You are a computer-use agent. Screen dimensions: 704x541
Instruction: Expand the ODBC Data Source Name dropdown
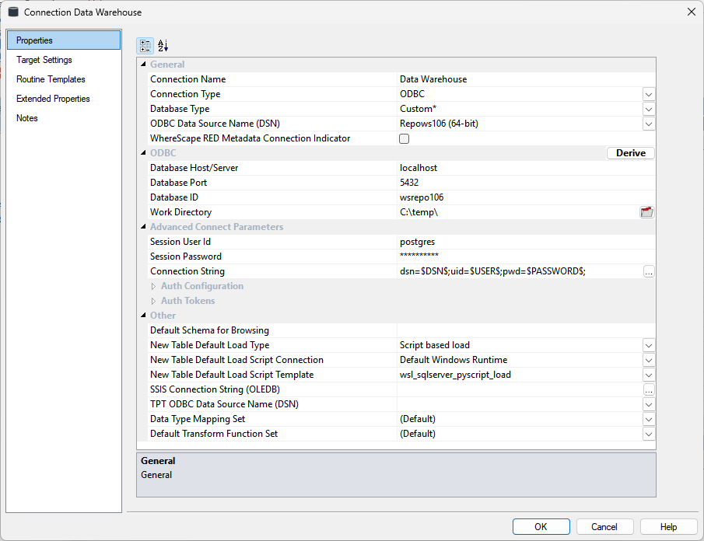[649, 124]
